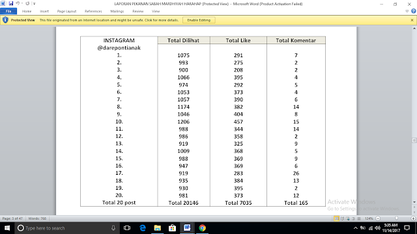Select Print Layout view in status bar

pyautogui.click(x=337, y=218)
